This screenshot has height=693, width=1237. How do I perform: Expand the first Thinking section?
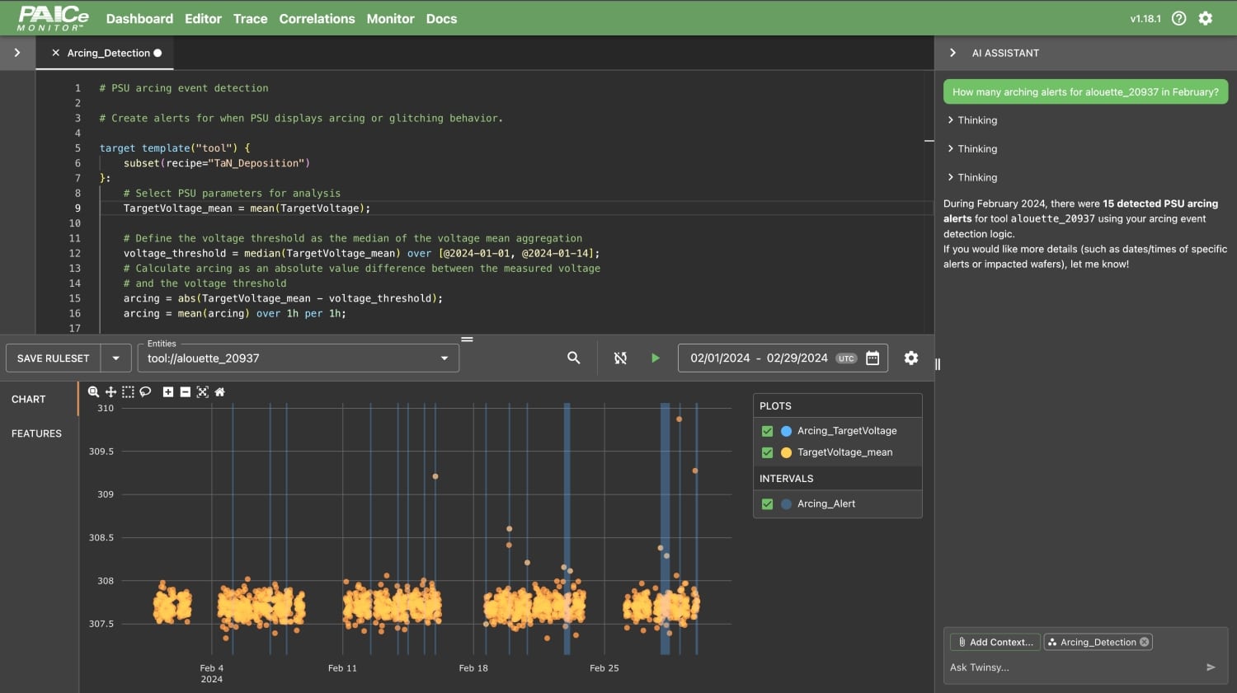tap(971, 120)
